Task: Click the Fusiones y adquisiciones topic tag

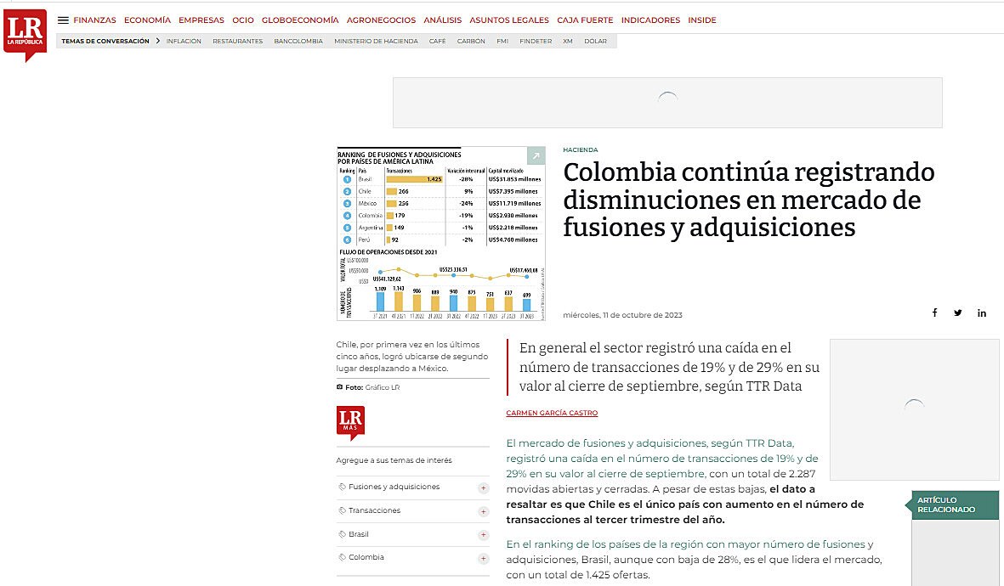Action: pos(394,487)
